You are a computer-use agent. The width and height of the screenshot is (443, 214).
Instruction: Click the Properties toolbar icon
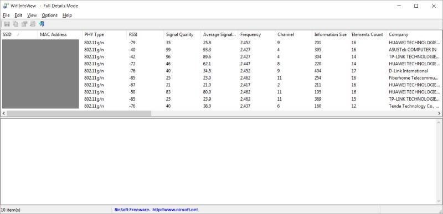[24, 24]
